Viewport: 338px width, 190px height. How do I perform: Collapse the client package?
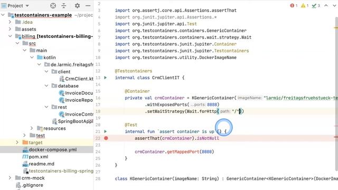point(46,72)
